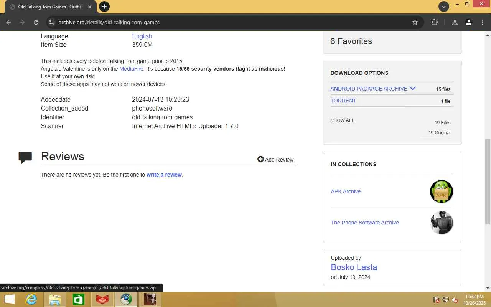491x307 pixels.
Task: Open The Phone Software Archive link
Action: coord(365,223)
